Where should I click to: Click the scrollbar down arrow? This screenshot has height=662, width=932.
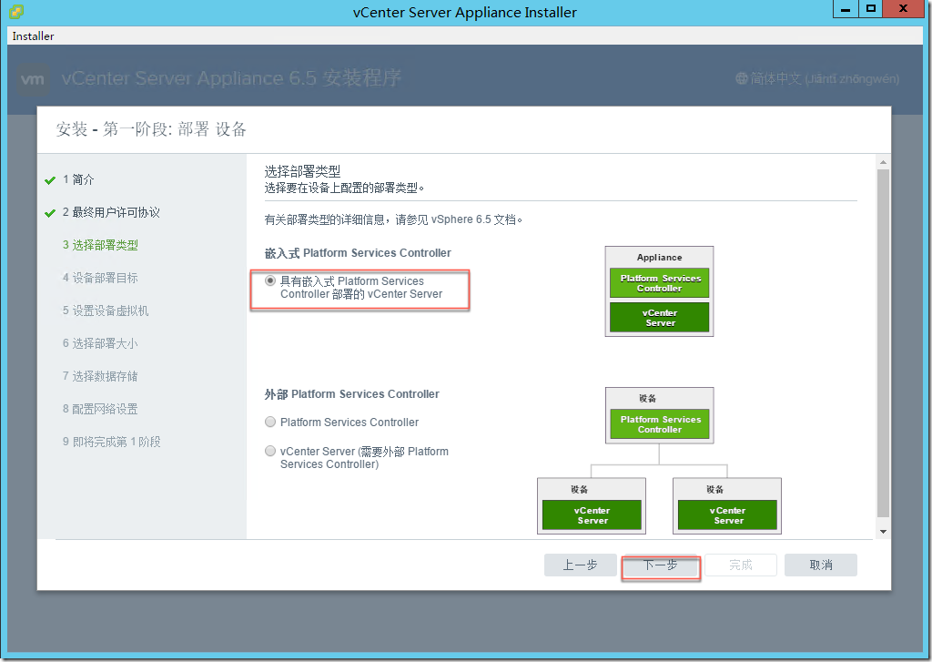tap(883, 532)
